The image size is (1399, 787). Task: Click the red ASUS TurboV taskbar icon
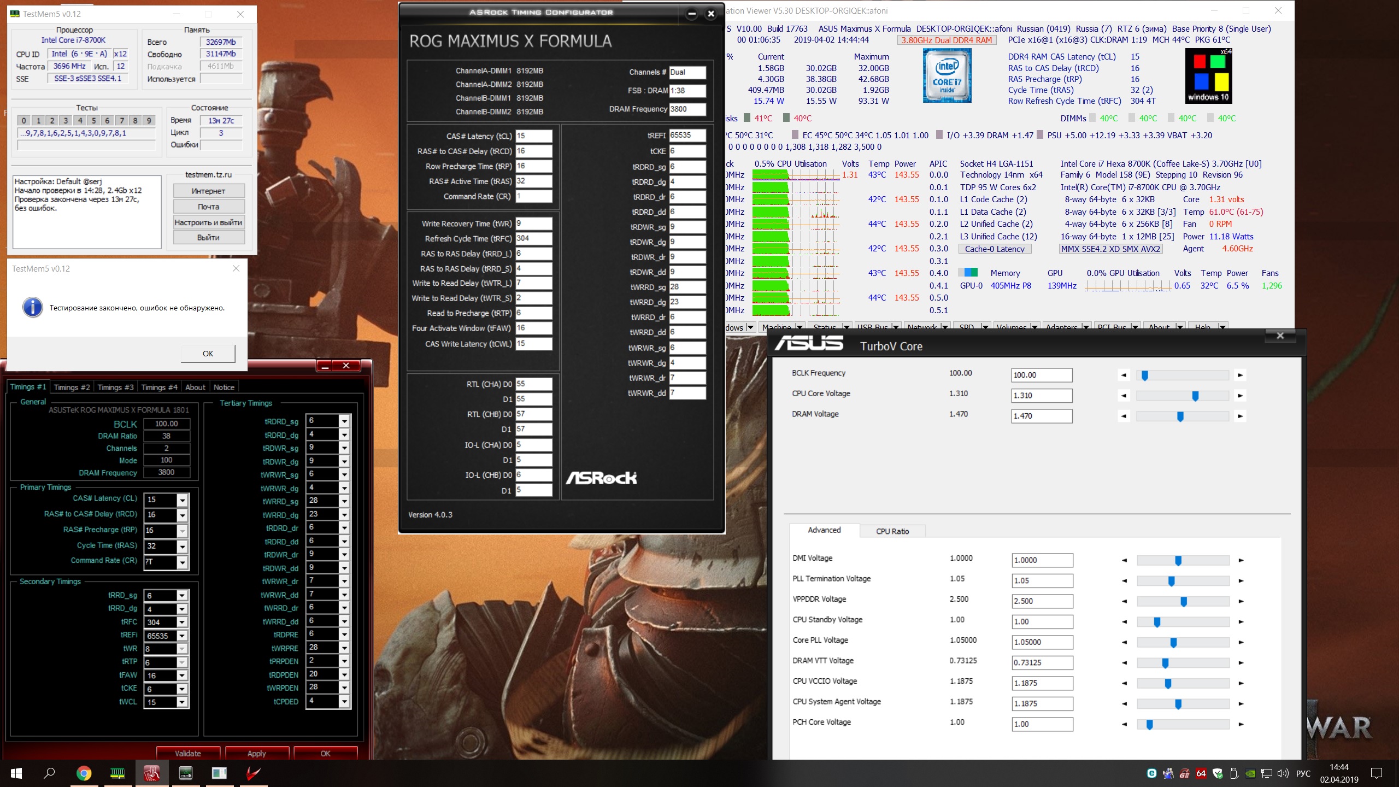pyautogui.click(x=253, y=773)
